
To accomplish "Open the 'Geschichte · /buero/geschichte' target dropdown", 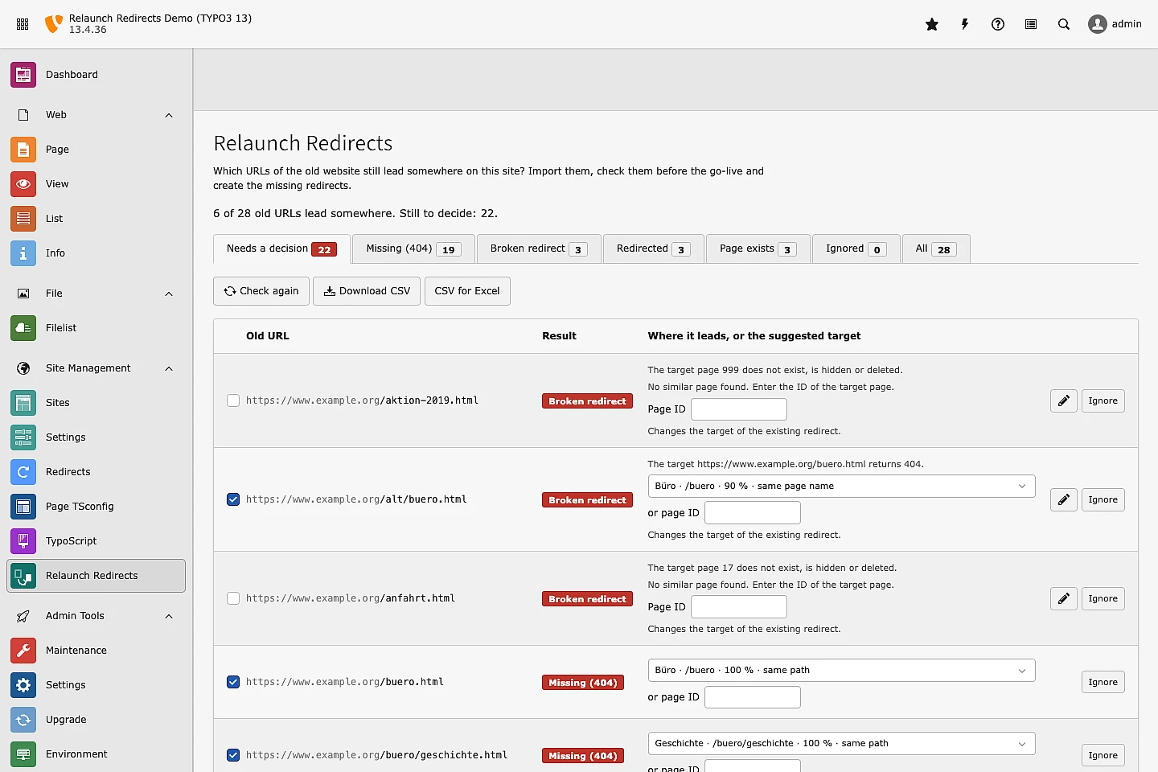I will (x=841, y=744).
